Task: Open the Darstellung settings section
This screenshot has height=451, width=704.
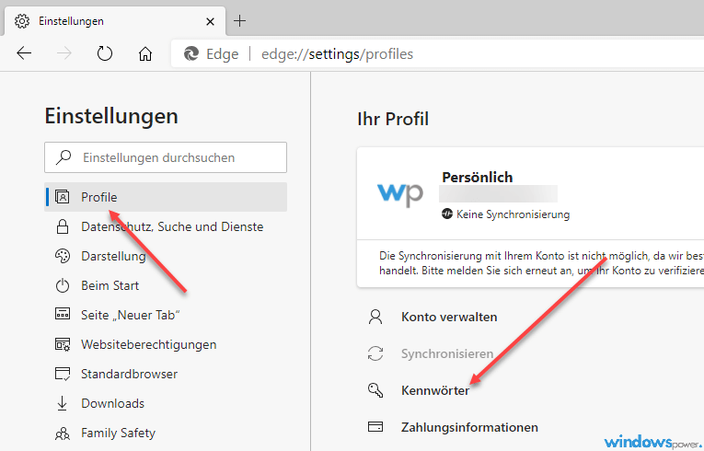Action: [113, 256]
